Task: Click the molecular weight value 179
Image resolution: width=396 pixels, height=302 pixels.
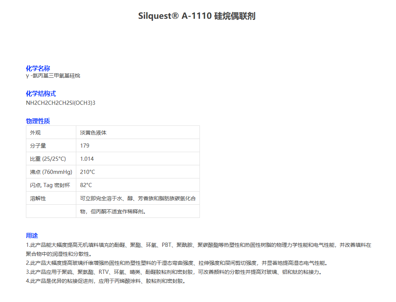Action: point(85,146)
